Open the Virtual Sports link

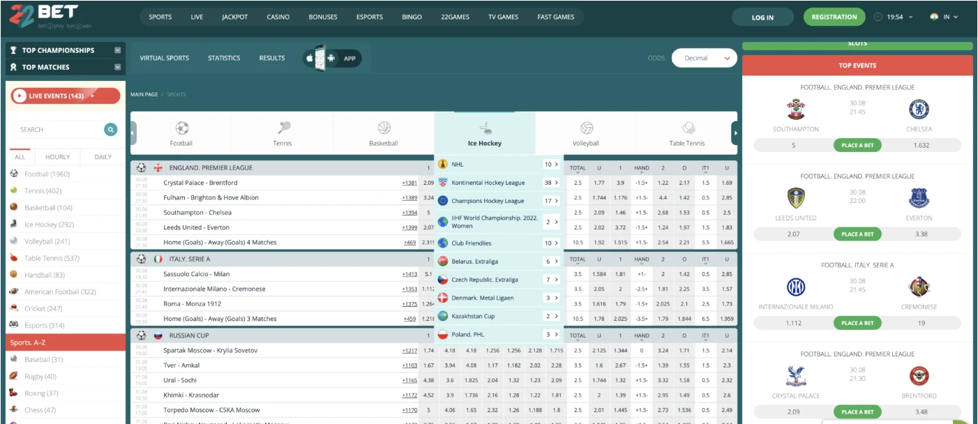165,58
